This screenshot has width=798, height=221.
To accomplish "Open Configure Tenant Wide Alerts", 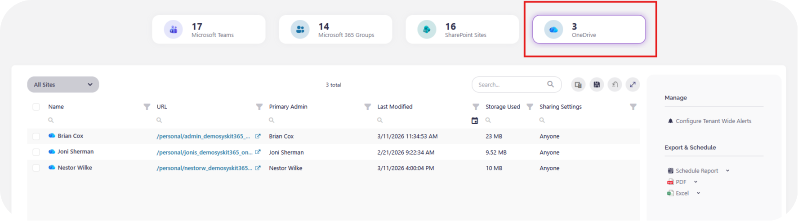I will click(713, 121).
